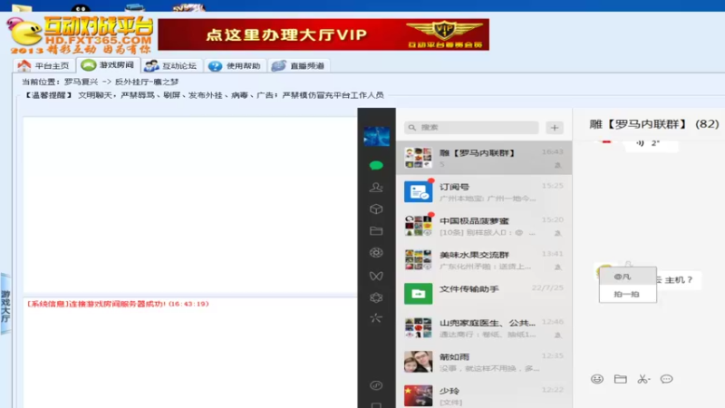
Task: Open the WeChat contacts icon
Action: pos(376,187)
